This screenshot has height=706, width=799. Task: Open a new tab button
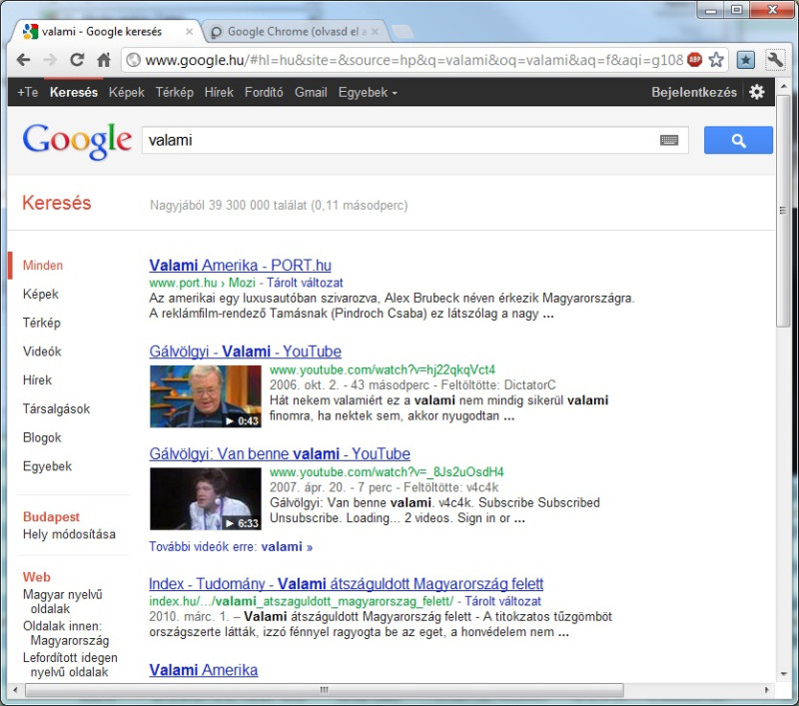(x=403, y=32)
